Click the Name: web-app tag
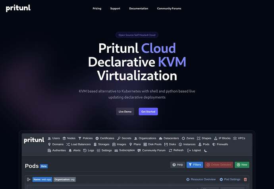Screen dimensions: 274x189 click(42, 179)
